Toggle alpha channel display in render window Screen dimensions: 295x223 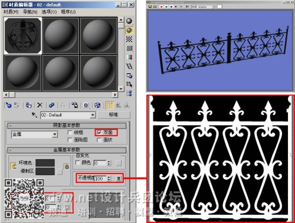(176, 6)
